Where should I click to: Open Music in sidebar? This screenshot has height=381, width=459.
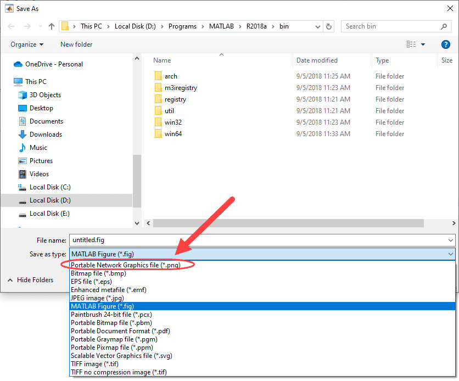pyautogui.click(x=32, y=148)
